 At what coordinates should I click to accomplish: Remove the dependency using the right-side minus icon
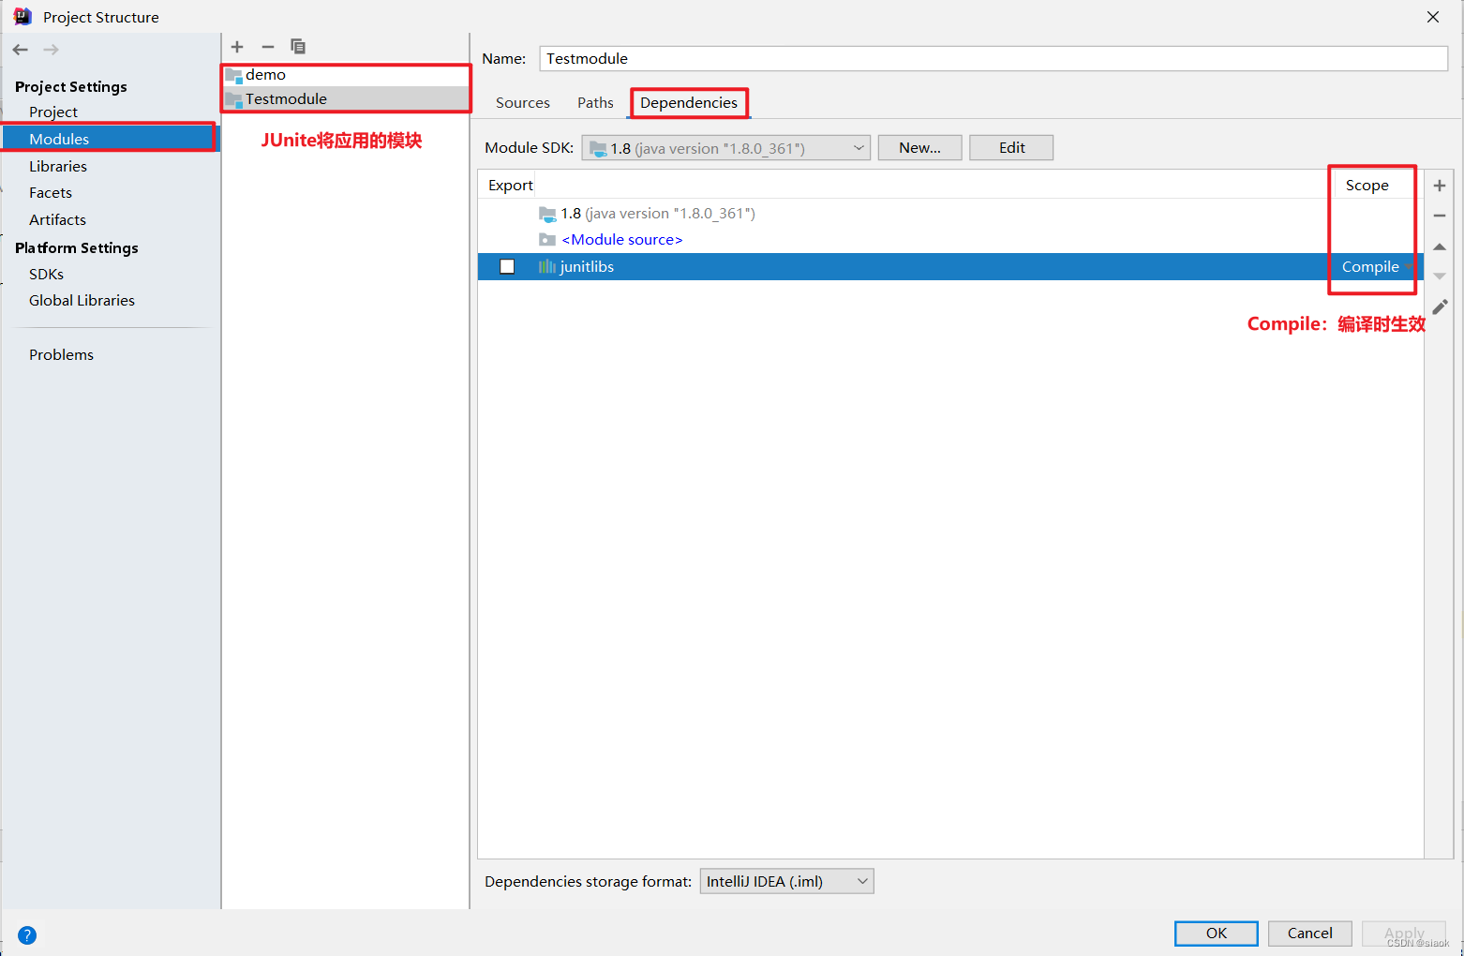tap(1440, 216)
